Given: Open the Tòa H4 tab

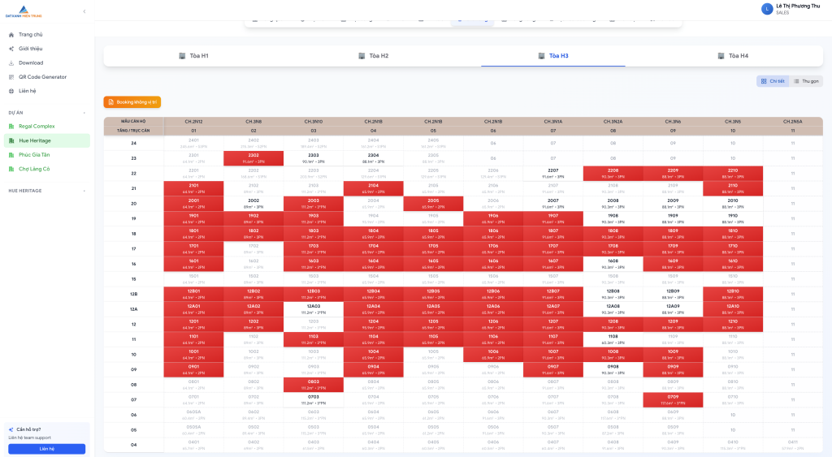Looking at the screenshot, I should 732,56.
